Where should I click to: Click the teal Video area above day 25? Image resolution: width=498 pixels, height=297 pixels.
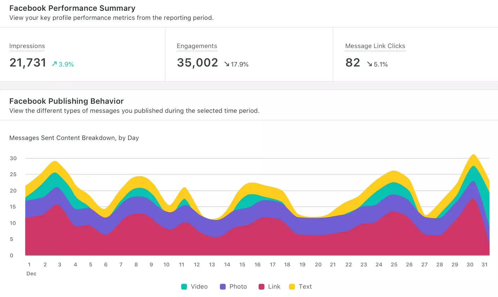pyautogui.click(x=394, y=188)
